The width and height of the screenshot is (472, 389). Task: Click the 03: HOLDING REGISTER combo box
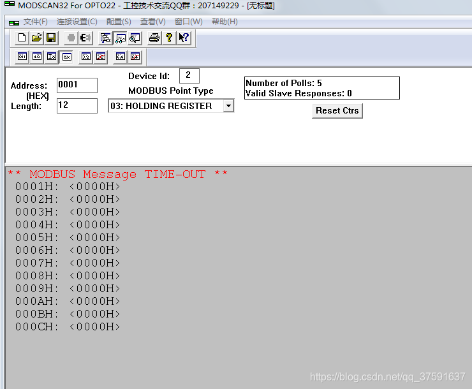[171, 106]
